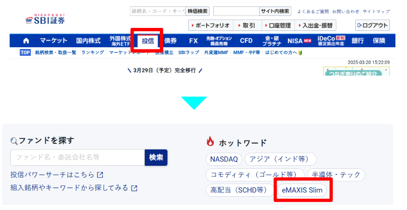Open iDeCo 確定拠出年金 menu
407x210 pixels.
tap(331, 41)
